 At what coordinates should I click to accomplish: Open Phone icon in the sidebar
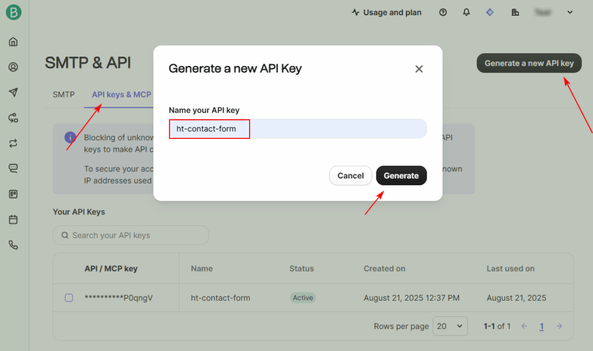coord(13,245)
